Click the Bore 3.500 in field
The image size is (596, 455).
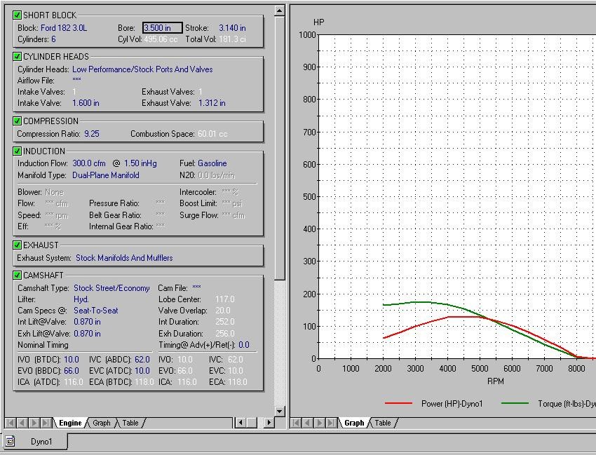tap(162, 28)
